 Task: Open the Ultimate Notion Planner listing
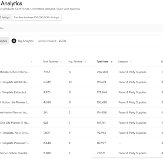click(x=14, y=72)
